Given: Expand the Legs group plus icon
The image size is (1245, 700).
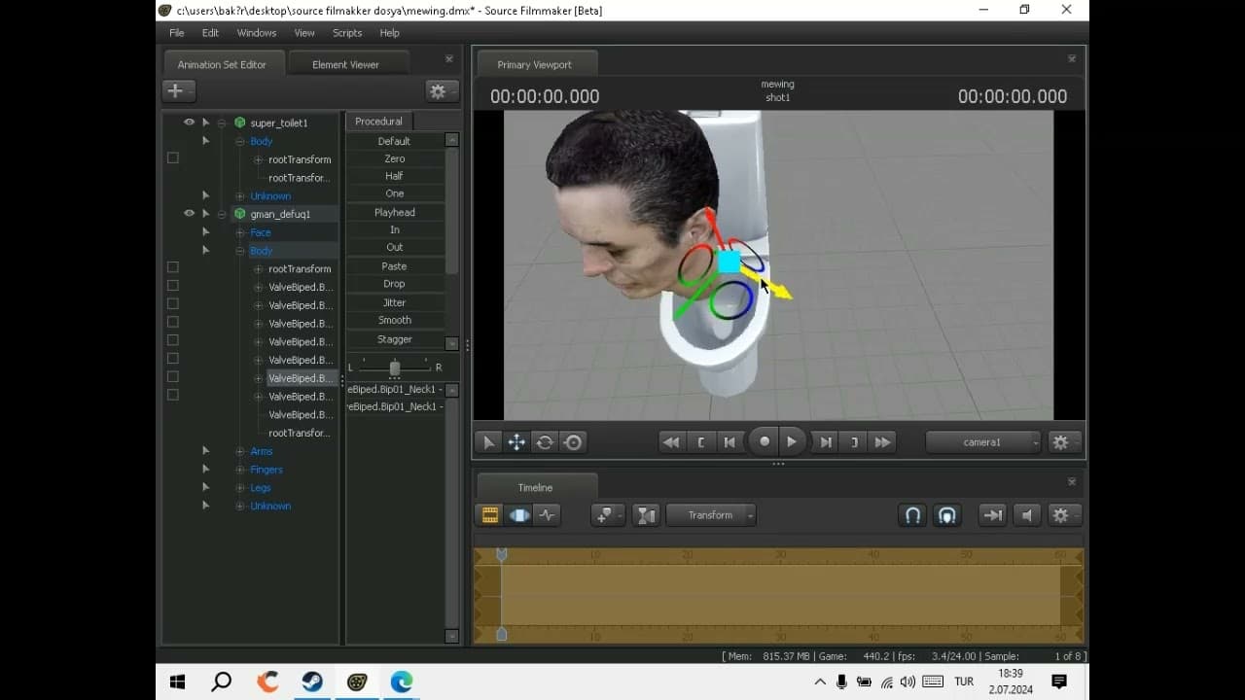Looking at the screenshot, I should tap(240, 488).
